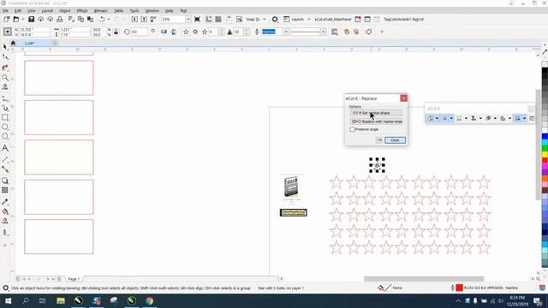548x308 pixels.
Task: Select the Eyedropper tool
Action: click(5, 202)
